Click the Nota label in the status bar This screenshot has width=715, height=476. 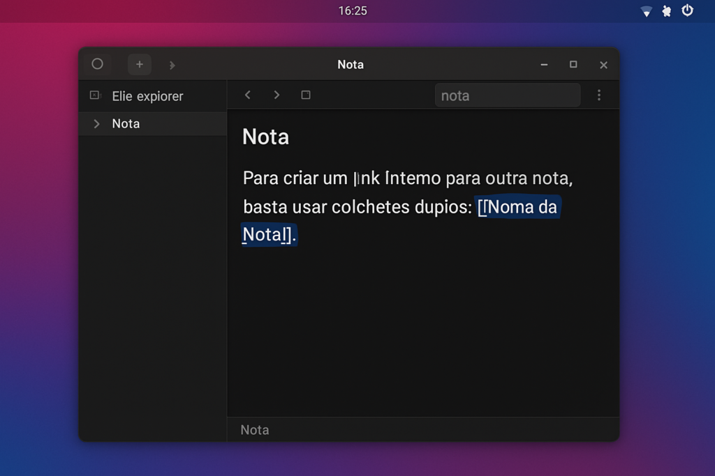click(x=255, y=430)
